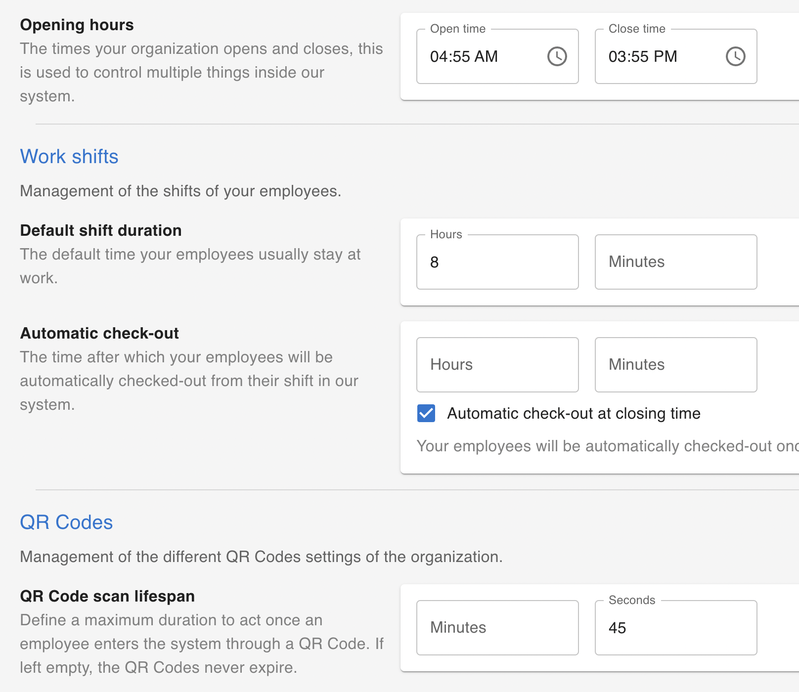Click the QR Code lifespan Minutes field
The height and width of the screenshot is (692, 799).
[497, 628]
